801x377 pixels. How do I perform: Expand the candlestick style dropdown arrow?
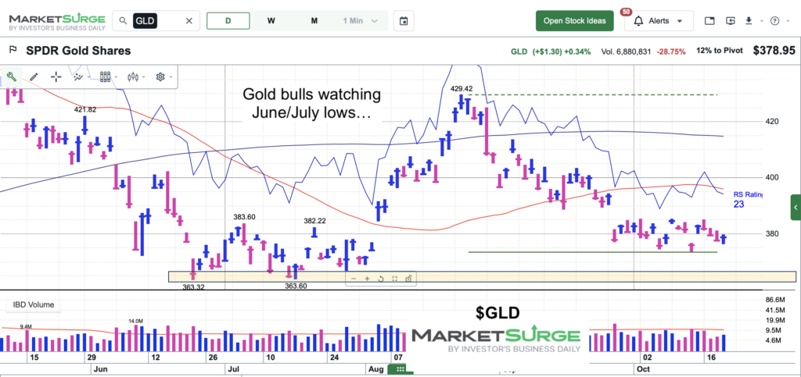tap(144, 77)
